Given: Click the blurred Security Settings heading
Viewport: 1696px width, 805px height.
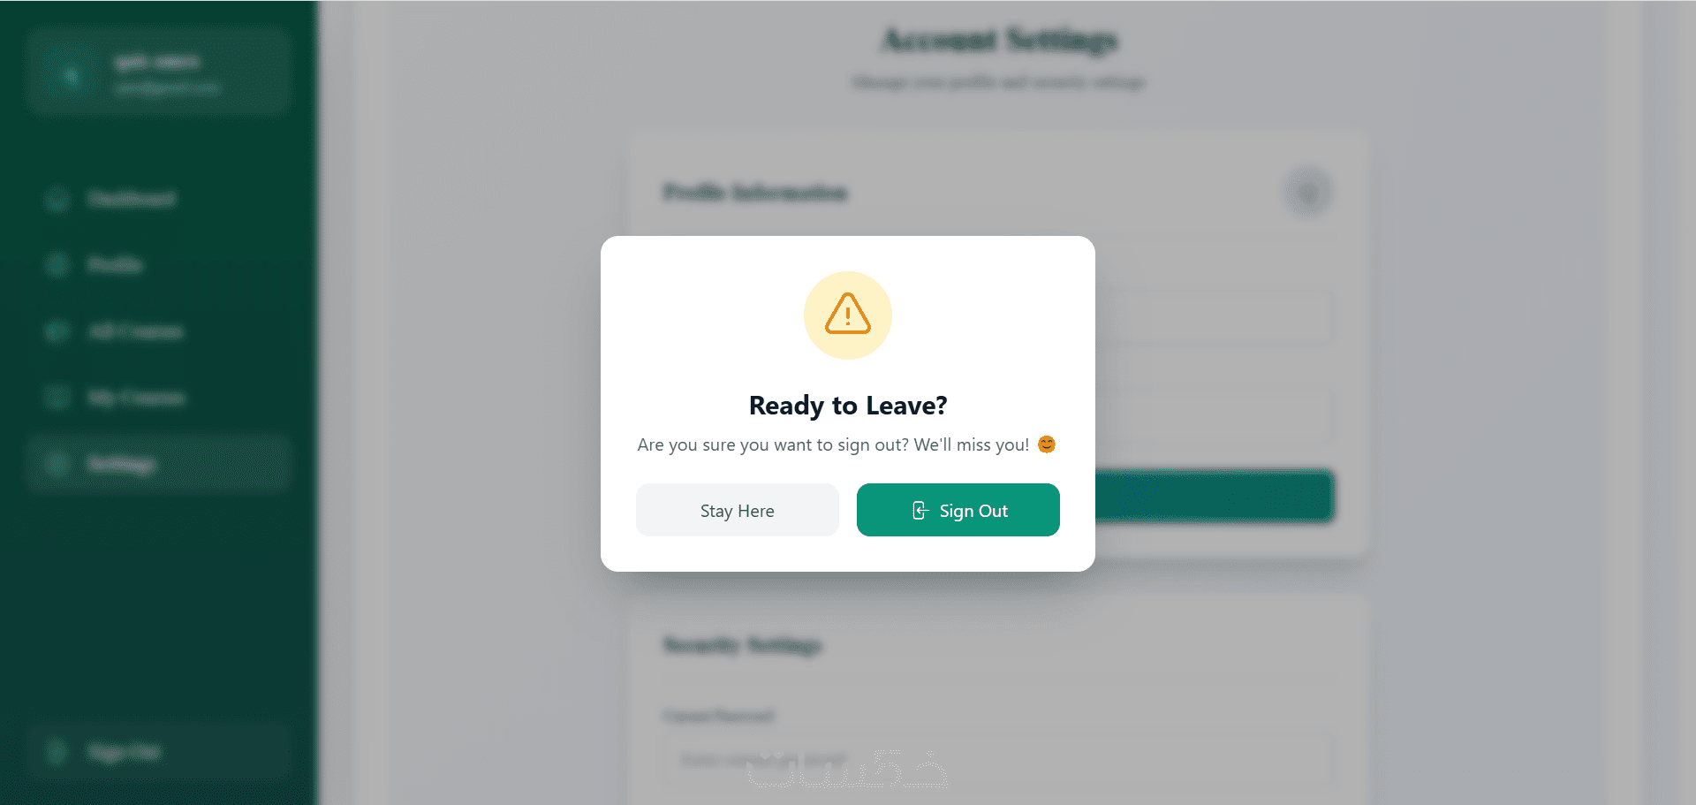Looking at the screenshot, I should (742, 645).
